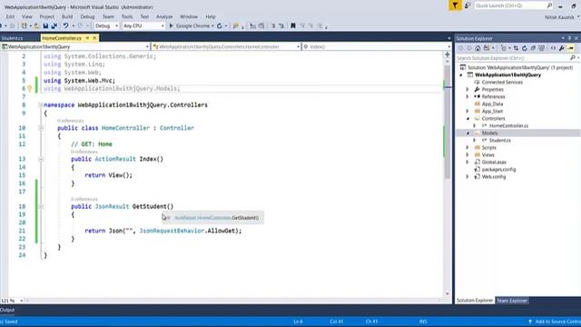The image size is (581, 327).
Task: Collapse the GetStudent method outlining box
Action: click(x=41, y=206)
